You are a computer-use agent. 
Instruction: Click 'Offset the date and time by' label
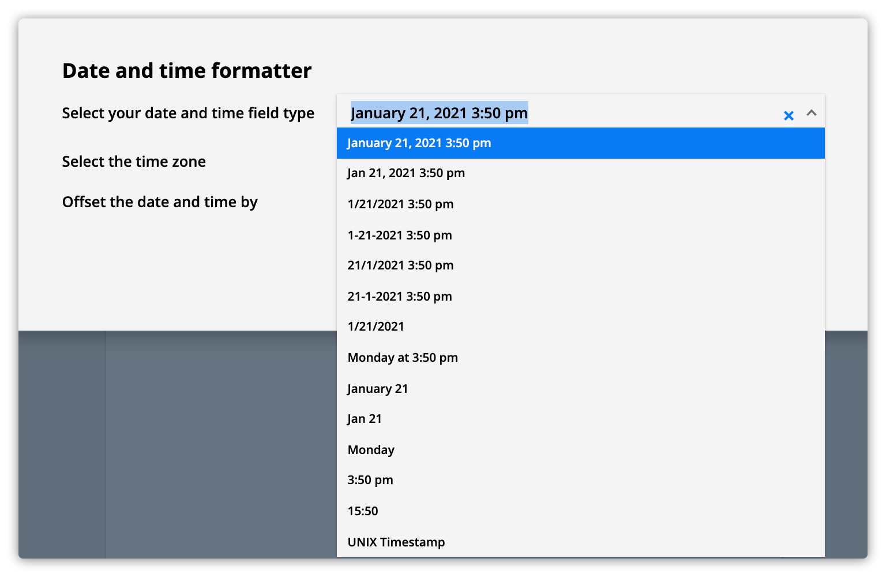[160, 202]
